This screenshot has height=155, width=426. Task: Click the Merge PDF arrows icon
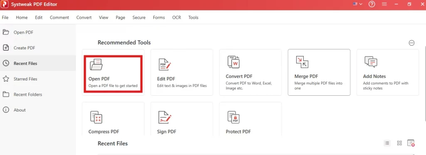coord(302,62)
